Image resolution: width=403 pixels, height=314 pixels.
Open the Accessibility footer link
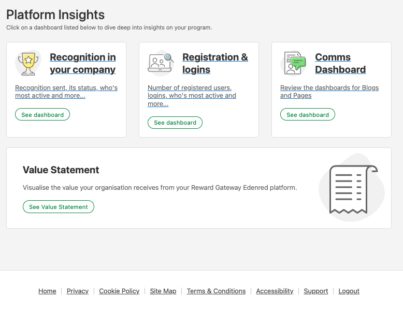click(x=275, y=291)
